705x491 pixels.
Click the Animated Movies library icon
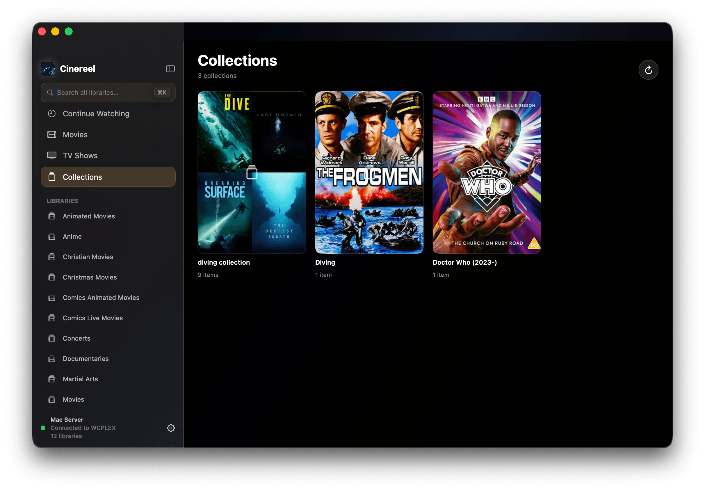click(51, 216)
